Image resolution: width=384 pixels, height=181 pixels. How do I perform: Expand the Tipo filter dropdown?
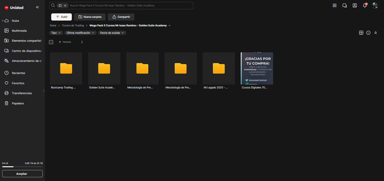click(56, 33)
